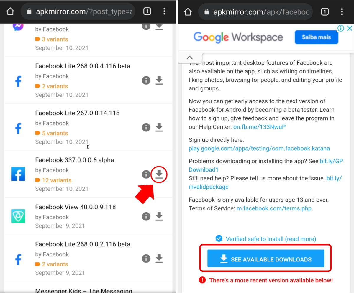This screenshot has width=354, height=293.
Task: Download Facebook 337.0.0.0.6 alpha
Action: tap(159, 174)
